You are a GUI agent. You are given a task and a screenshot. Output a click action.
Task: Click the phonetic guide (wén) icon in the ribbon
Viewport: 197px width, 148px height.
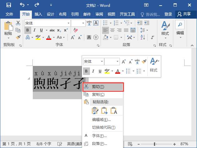89,23
